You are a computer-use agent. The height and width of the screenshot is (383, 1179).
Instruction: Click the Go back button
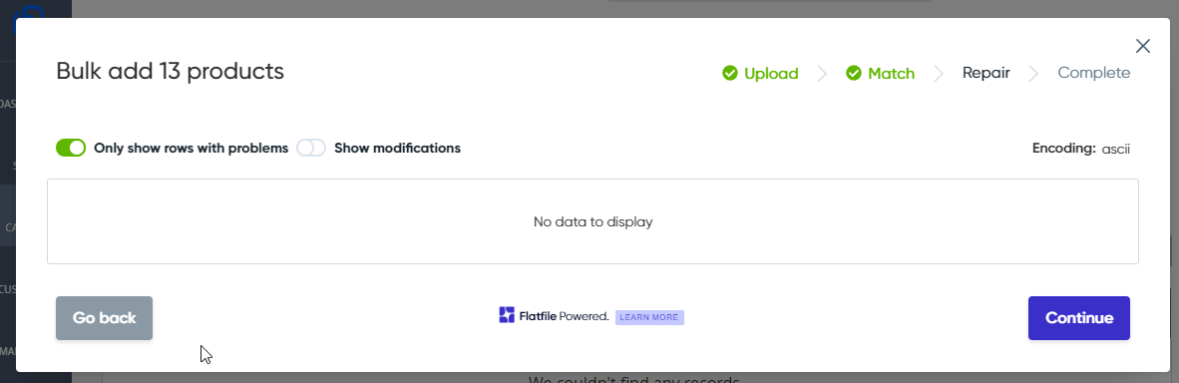click(x=104, y=317)
